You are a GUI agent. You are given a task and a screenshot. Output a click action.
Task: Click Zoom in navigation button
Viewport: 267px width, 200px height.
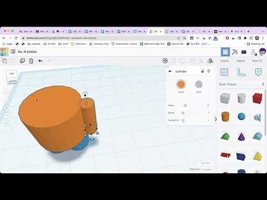pos(7,108)
